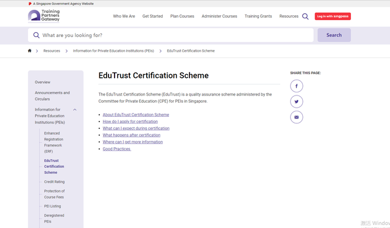Viewport: 390px width, 228px height.
Task: Open the Good Practices link
Action: tap(117, 149)
